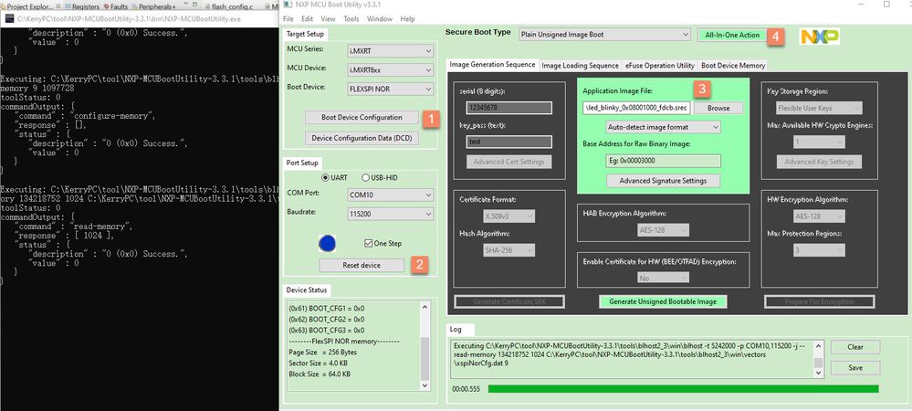Click the NXP MCU Boot Utility title icon
Viewport: 912px width, 411px height.
click(288, 5)
